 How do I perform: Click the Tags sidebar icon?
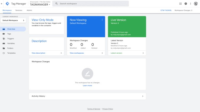click(x=4, y=34)
